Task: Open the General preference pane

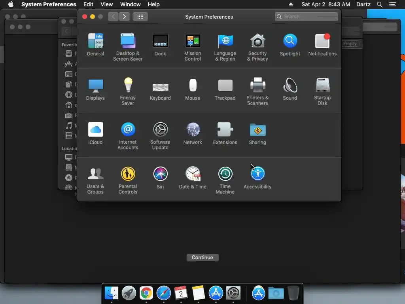Action: click(x=95, y=44)
